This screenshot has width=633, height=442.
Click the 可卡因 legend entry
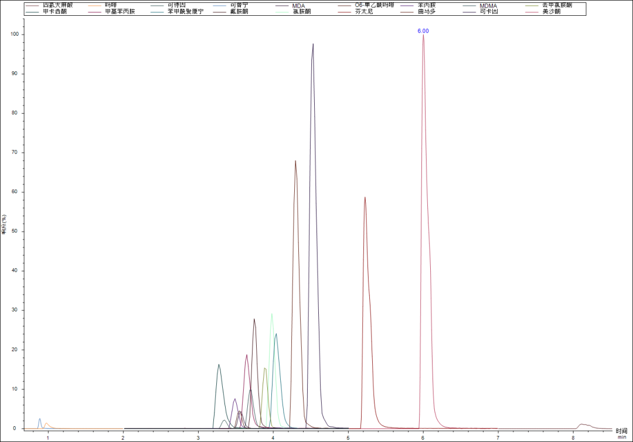[x=481, y=11]
